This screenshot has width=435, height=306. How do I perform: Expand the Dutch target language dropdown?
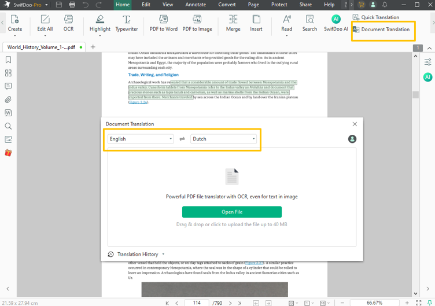223,139
